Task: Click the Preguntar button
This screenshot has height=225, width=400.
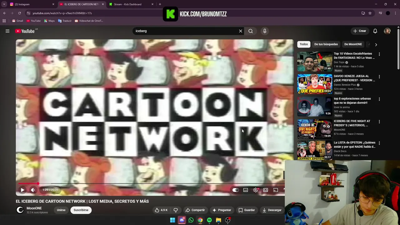Action: click(x=222, y=210)
